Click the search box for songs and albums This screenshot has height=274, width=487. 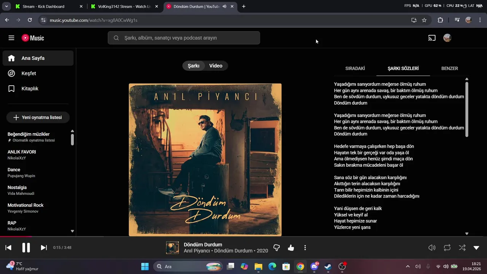[184, 38]
